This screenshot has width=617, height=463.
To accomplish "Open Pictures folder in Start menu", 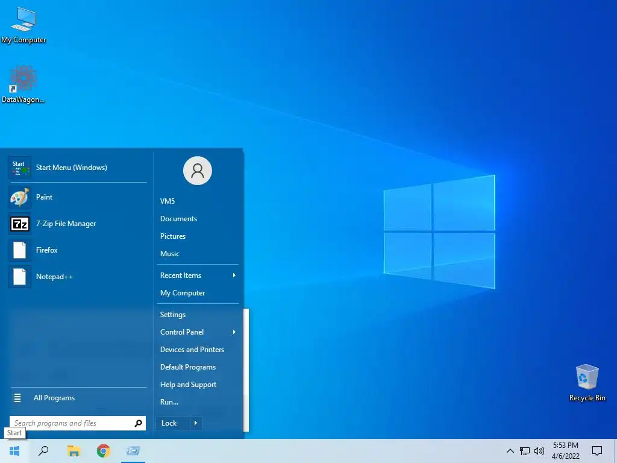I will pyautogui.click(x=173, y=236).
